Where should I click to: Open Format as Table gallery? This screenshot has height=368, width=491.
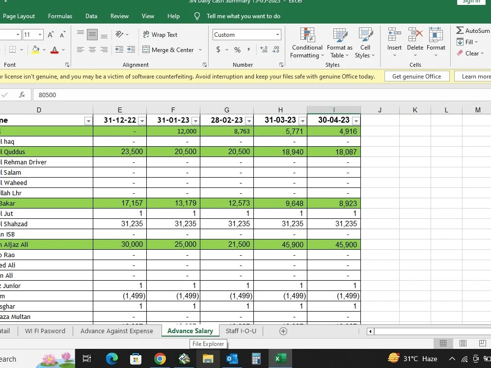click(339, 43)
